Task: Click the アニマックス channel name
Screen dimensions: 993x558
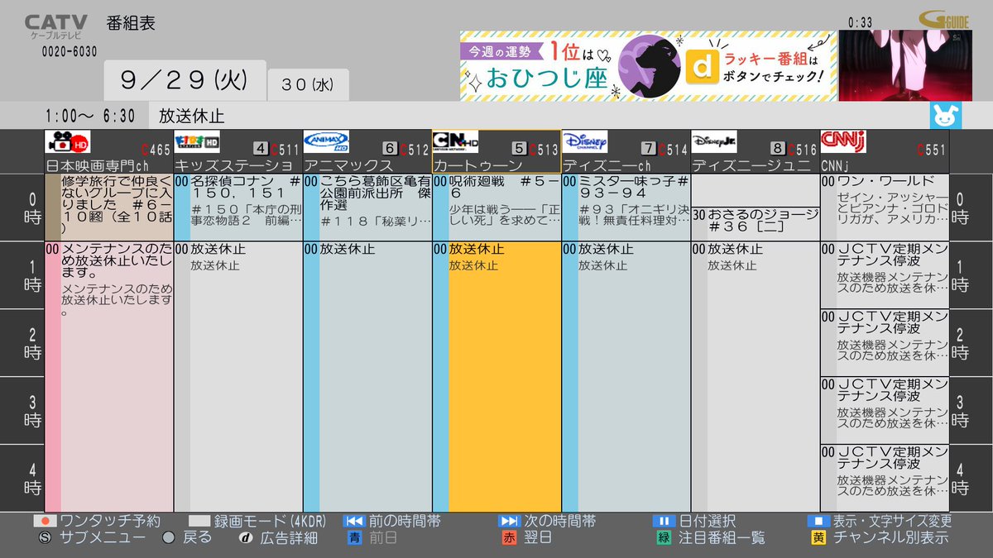Action: pyautogui.click(x=348, y=165)
